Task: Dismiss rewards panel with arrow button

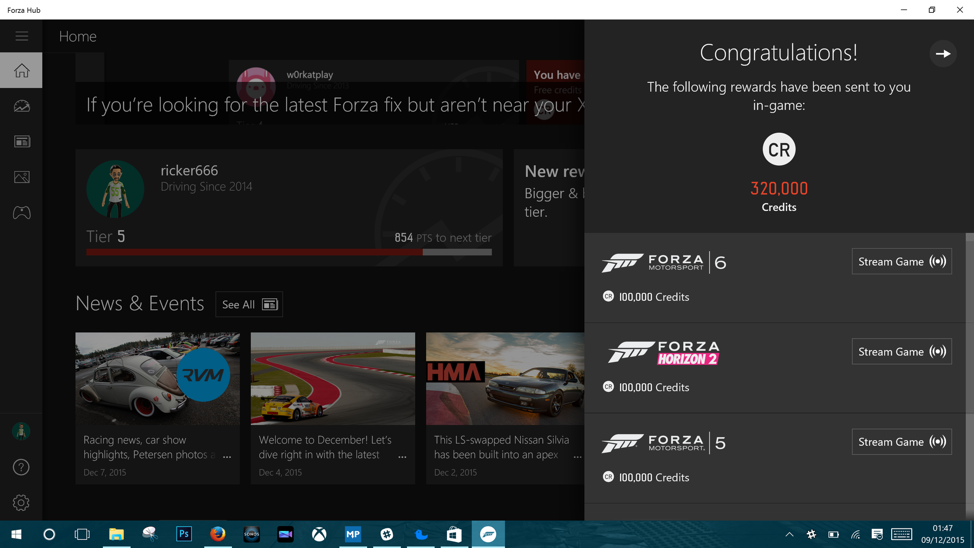Action: [x=943, y=54]
